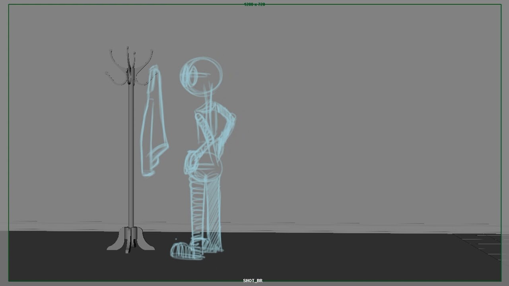
Task: Click the 1280 x 720 resolution label
Action: pos(254,4)
